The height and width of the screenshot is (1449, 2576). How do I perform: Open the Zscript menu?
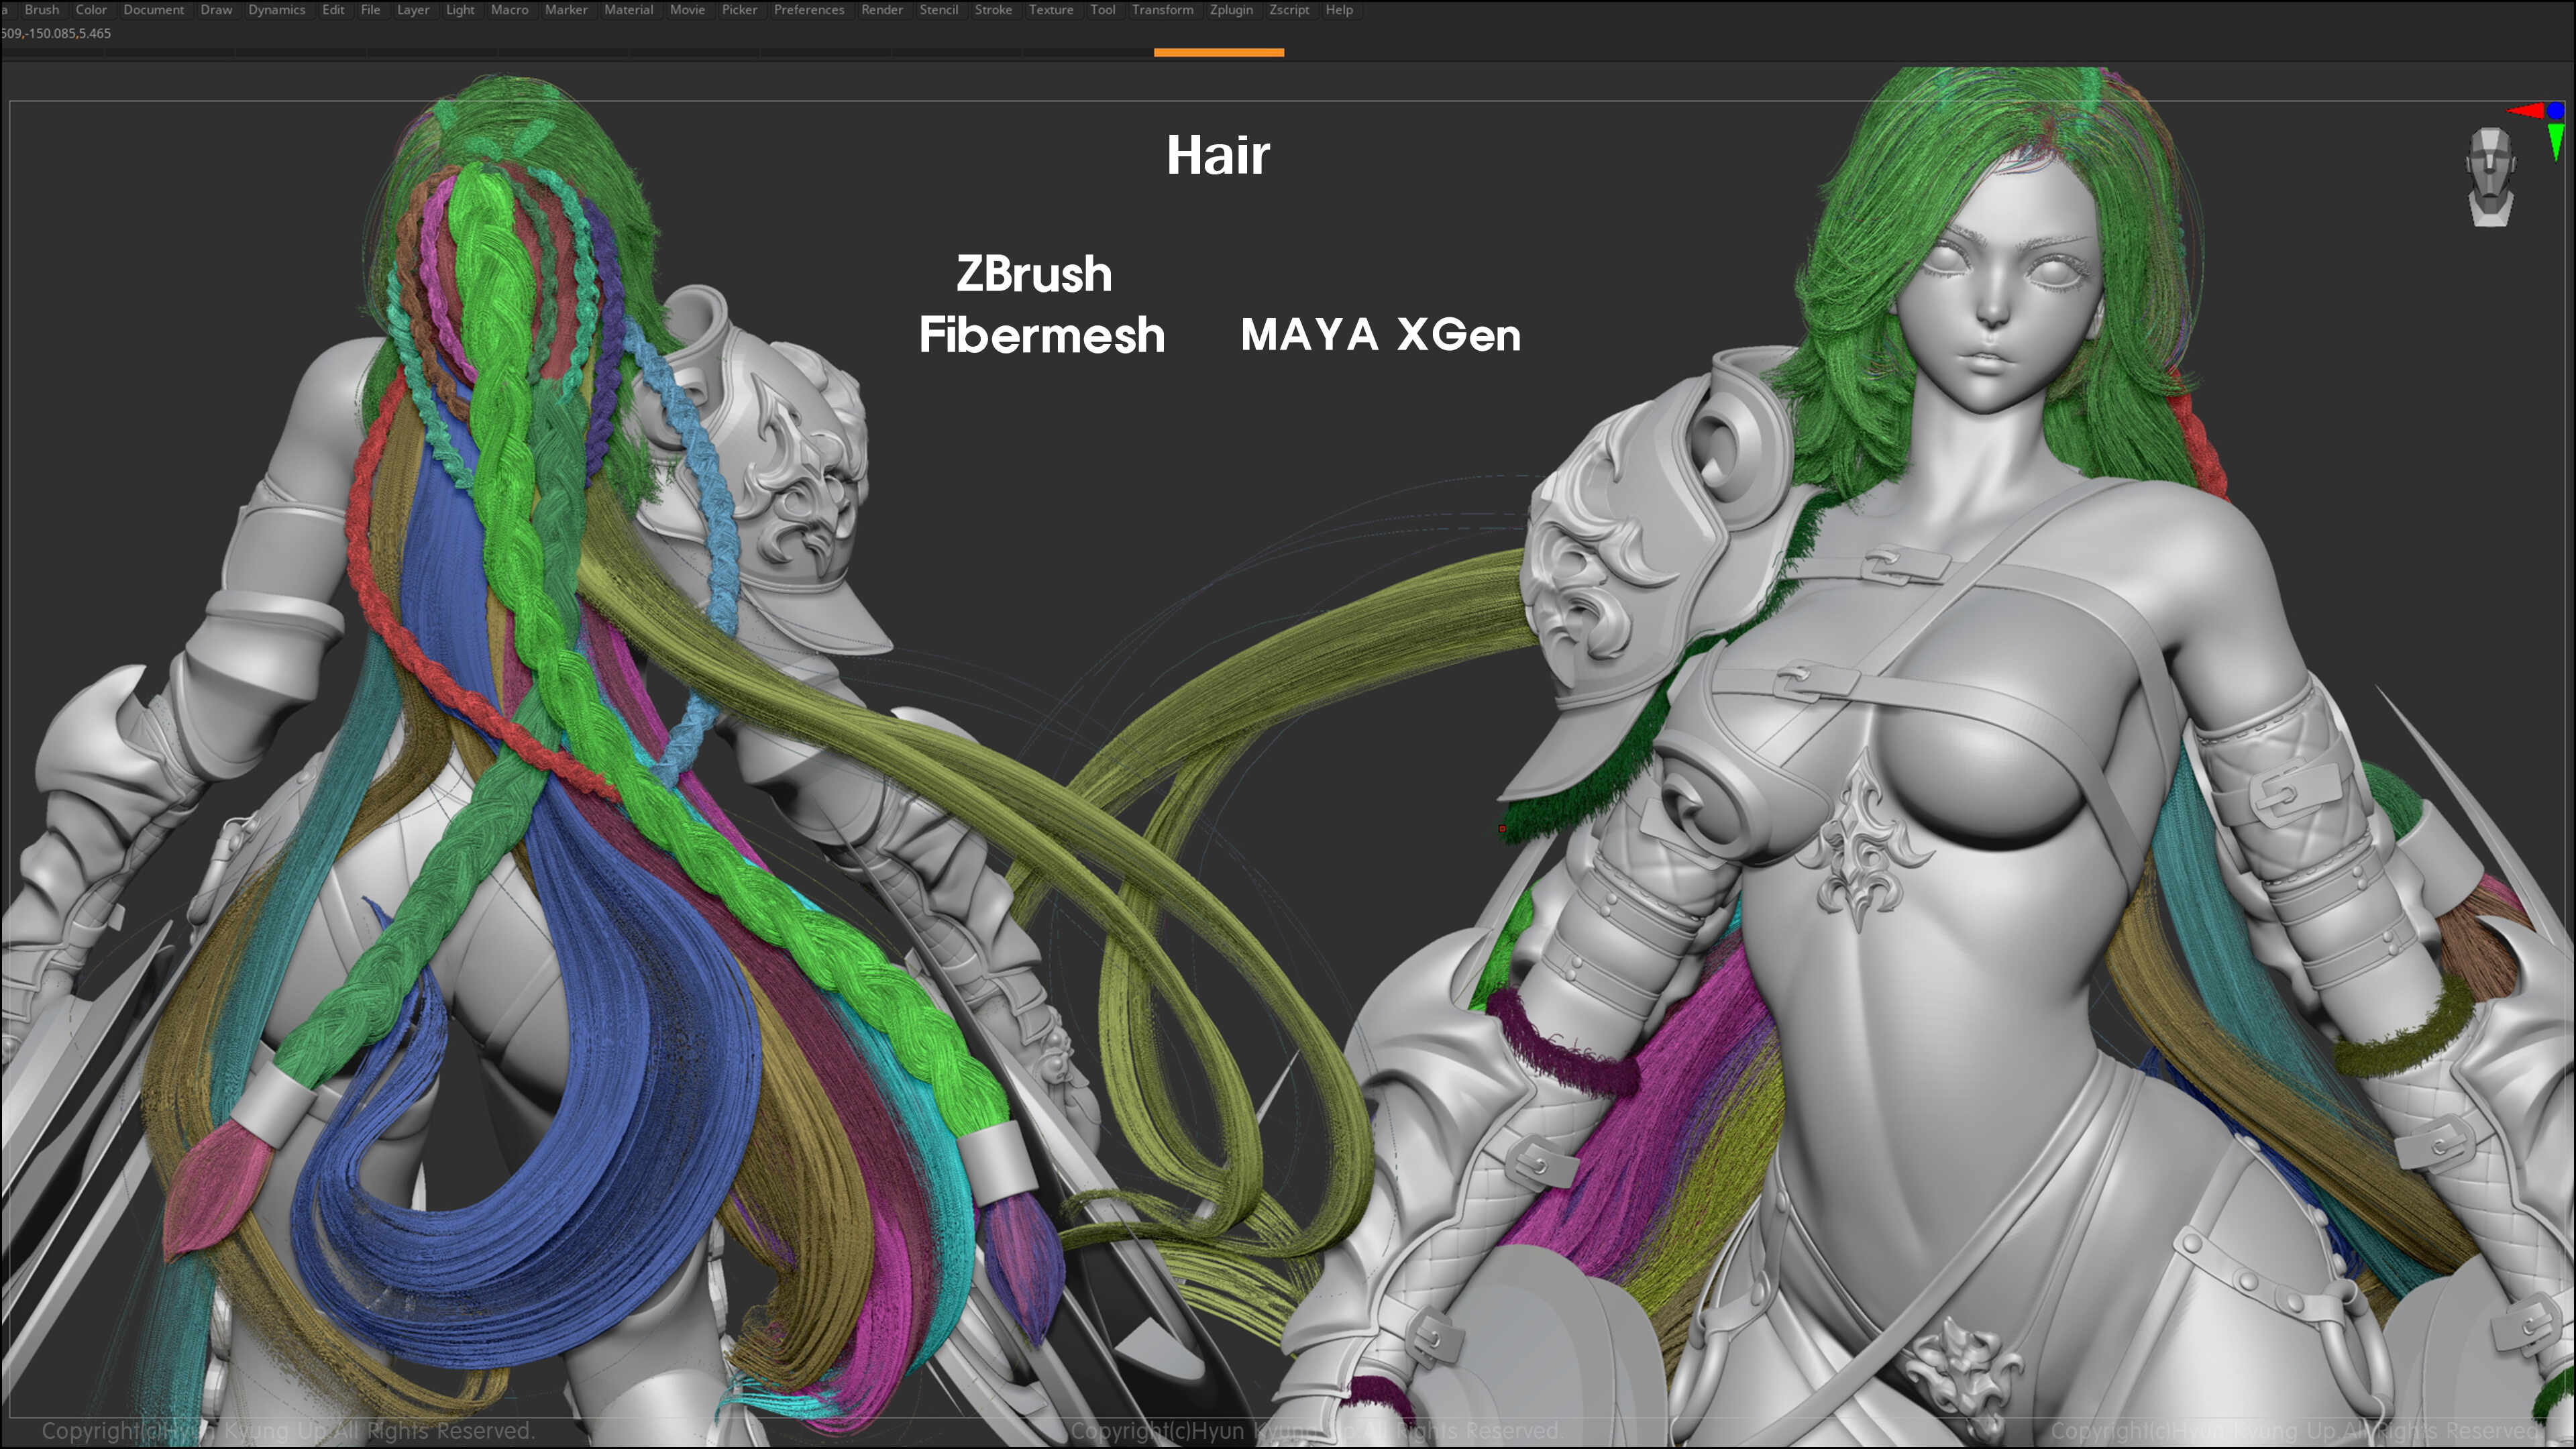pyautogui.click(x=1289, y=10)
